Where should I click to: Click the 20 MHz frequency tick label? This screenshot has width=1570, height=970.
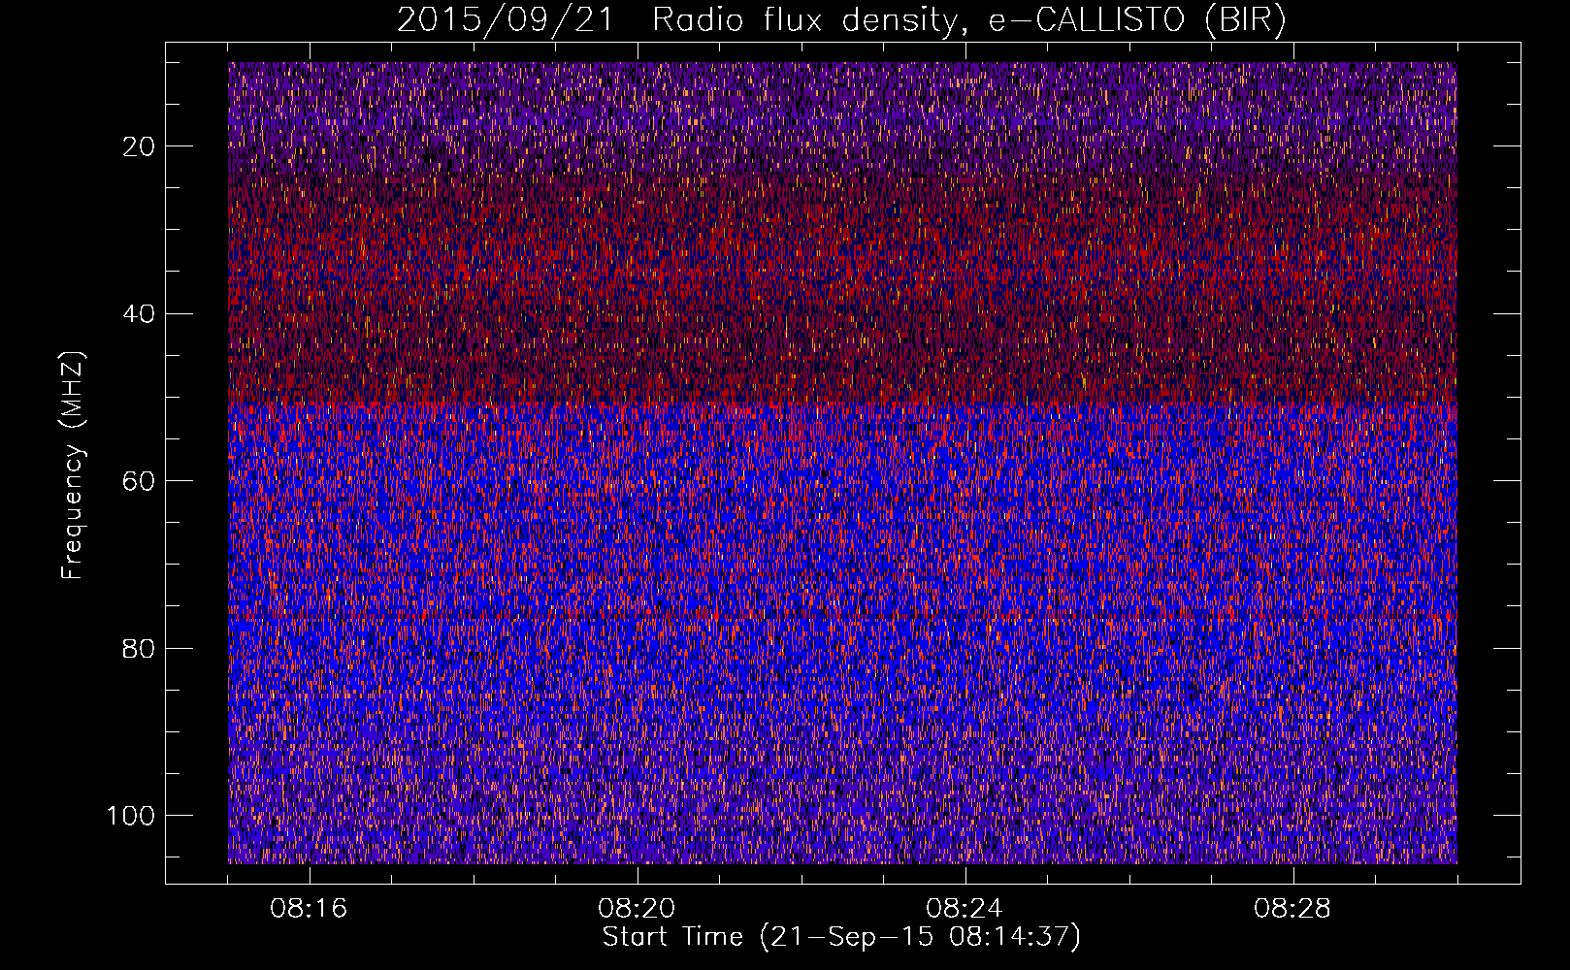(139, 146)
